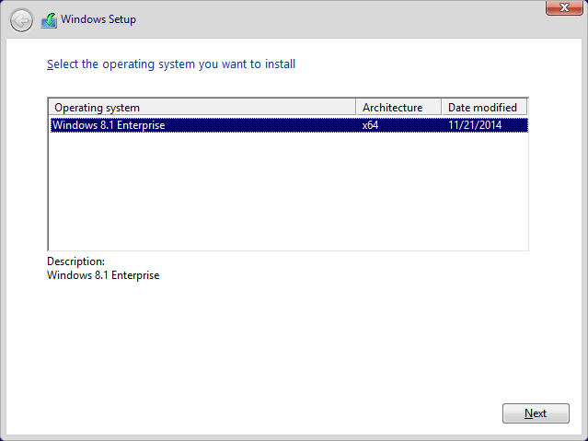Click the x64 architecture cell
This screenshot has height=441, width=588.
(370, 125)
